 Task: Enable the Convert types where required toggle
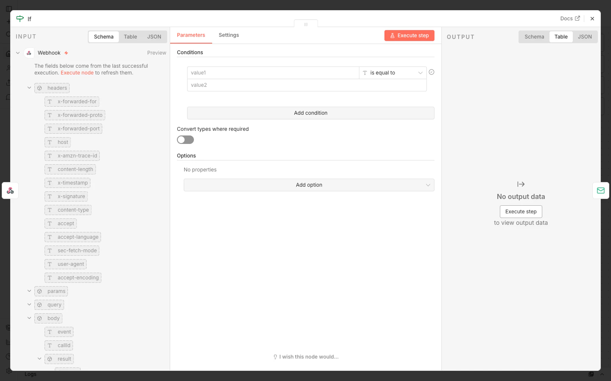185,140
